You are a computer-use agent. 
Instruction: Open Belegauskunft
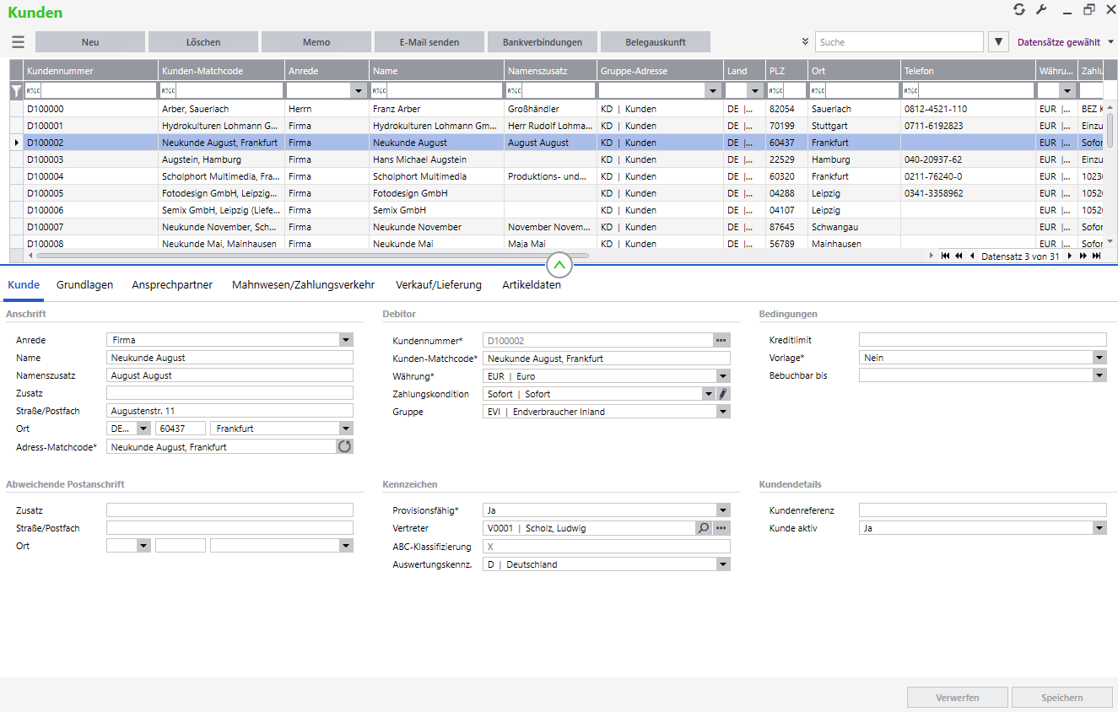click(x=656, y=42)
